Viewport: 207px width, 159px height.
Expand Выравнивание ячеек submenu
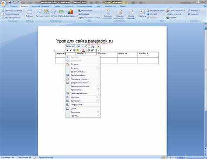pos(83,86)
